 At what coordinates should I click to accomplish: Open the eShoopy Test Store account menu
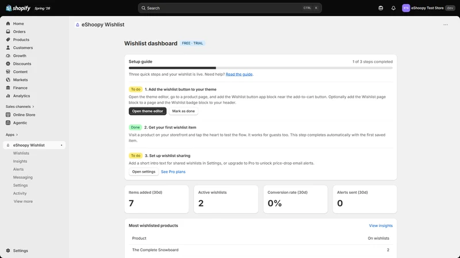[x=428, y=8]
